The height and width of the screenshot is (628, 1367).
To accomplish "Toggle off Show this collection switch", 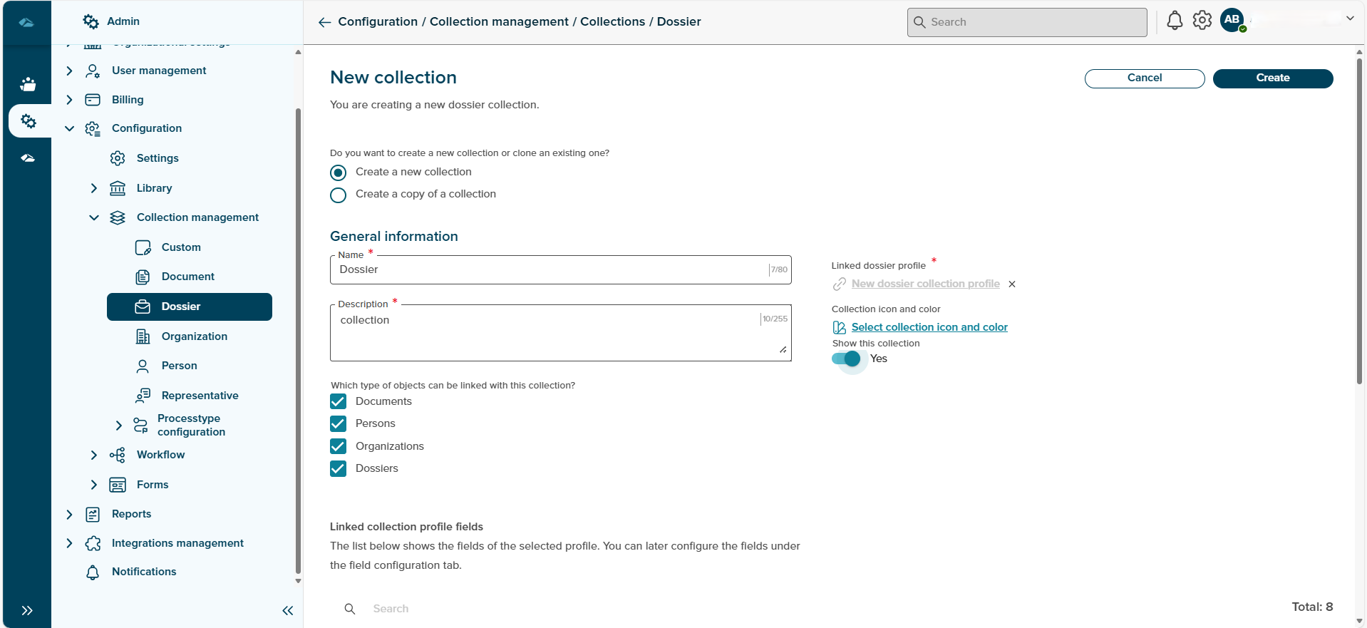I will tap(846, 359).
